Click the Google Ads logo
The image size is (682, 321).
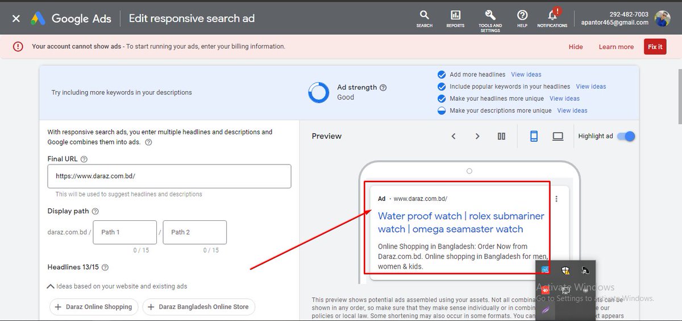pos(70,18)
